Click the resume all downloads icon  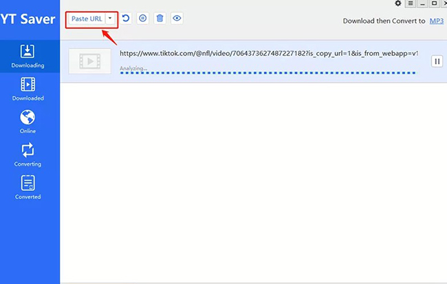(126, 19)
